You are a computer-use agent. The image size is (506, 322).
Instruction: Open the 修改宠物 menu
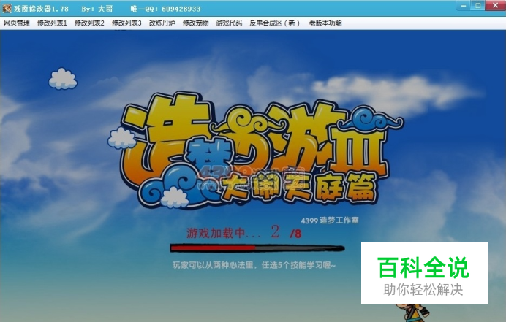tap(195, 23)
